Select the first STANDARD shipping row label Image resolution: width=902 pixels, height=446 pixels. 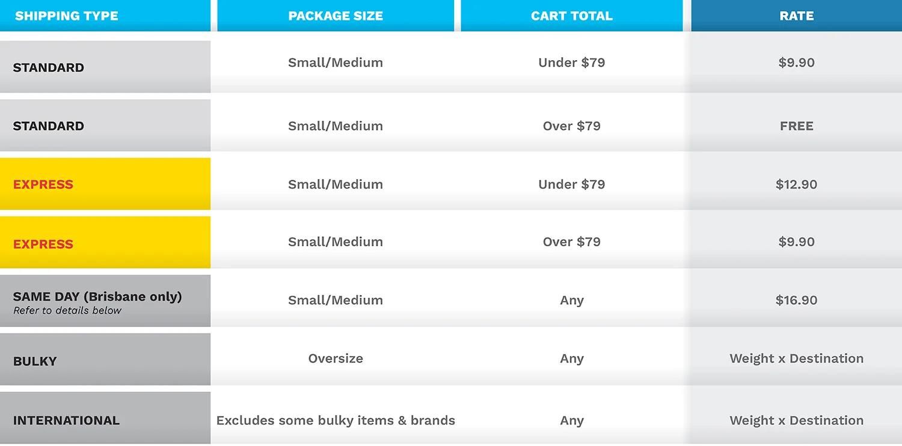pyautogui.click(x=49, y=67)
